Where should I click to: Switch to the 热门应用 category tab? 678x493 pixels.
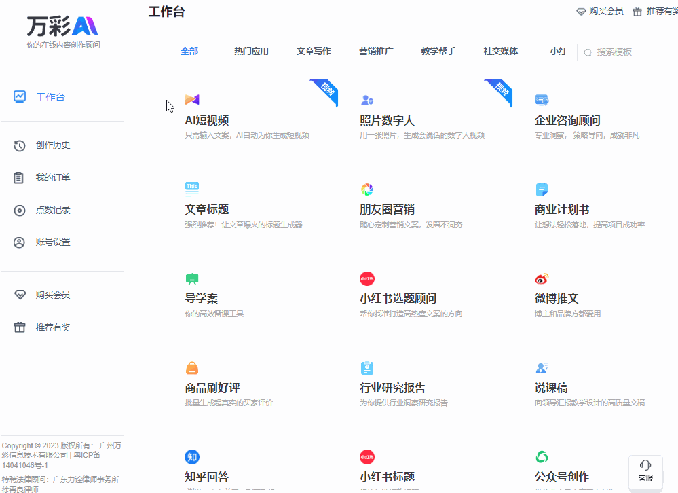point(251,51)
